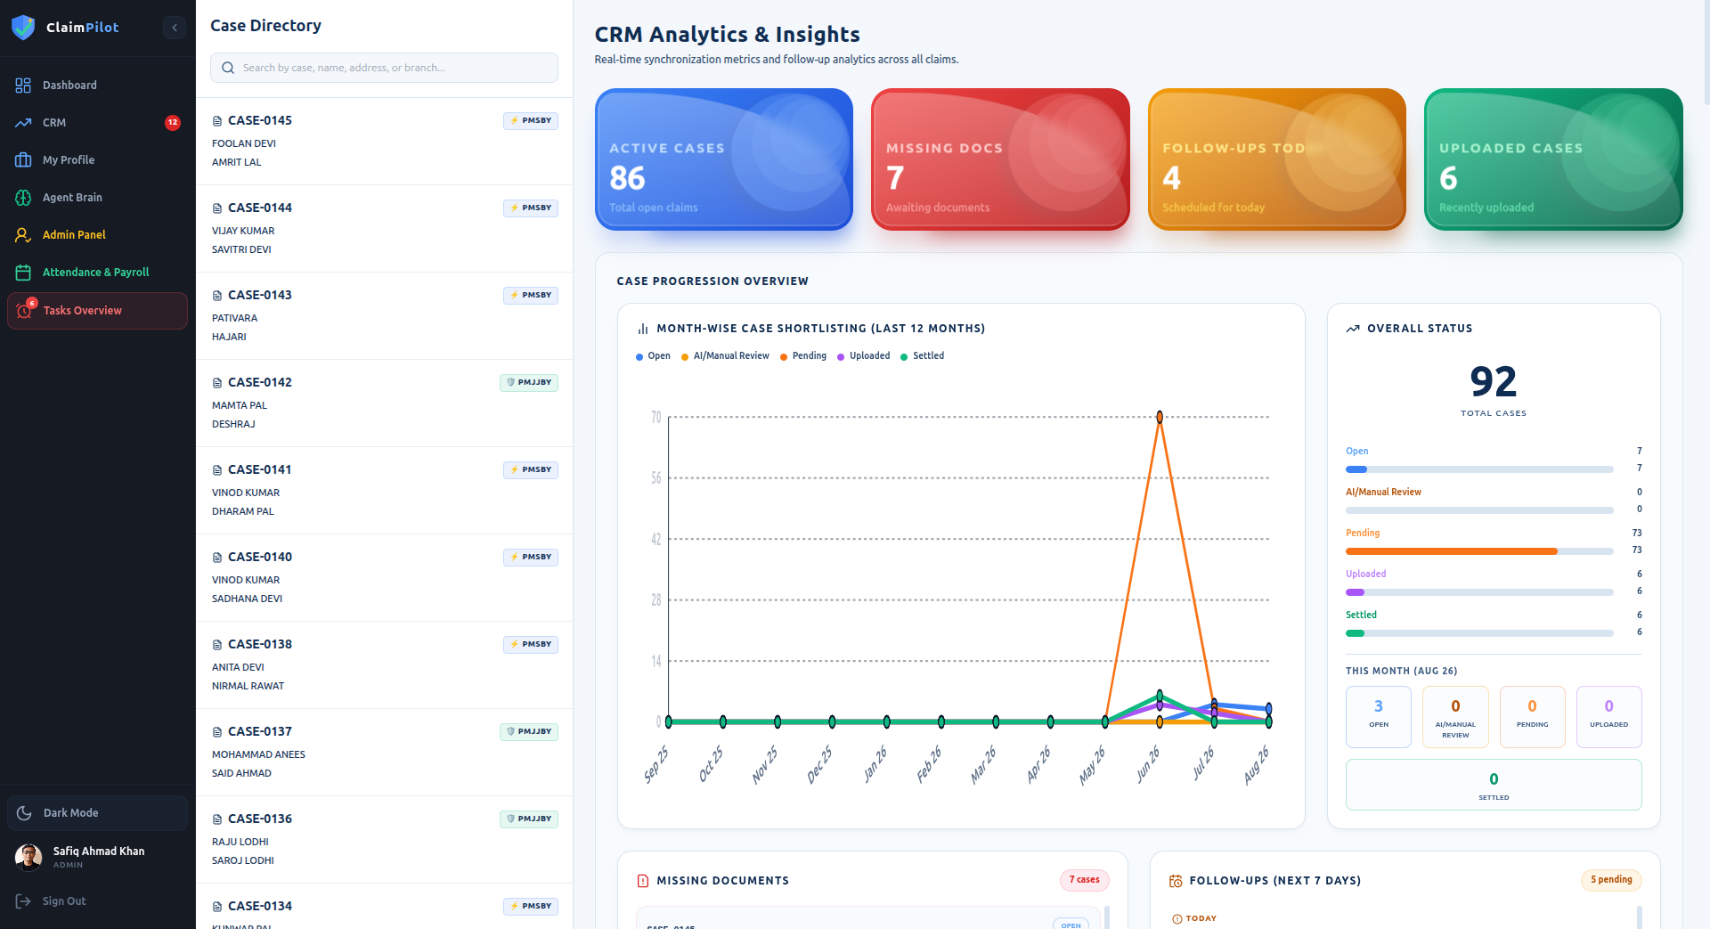Screen dimensions: 1710x929
Task: Click the 0 Settled tile for this month
Action: [x=1494, y=785]
